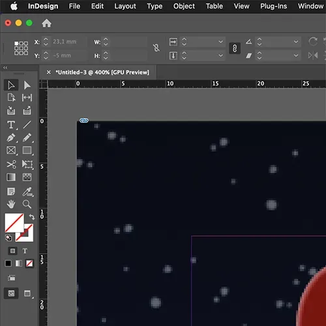Click the linked image badge on frame
326x326 pixels.
84,120
